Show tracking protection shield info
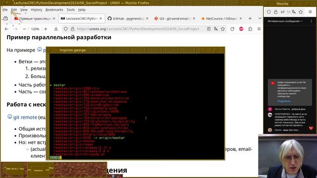This screenshot has width=317, height=178. [x=66, y=29]
